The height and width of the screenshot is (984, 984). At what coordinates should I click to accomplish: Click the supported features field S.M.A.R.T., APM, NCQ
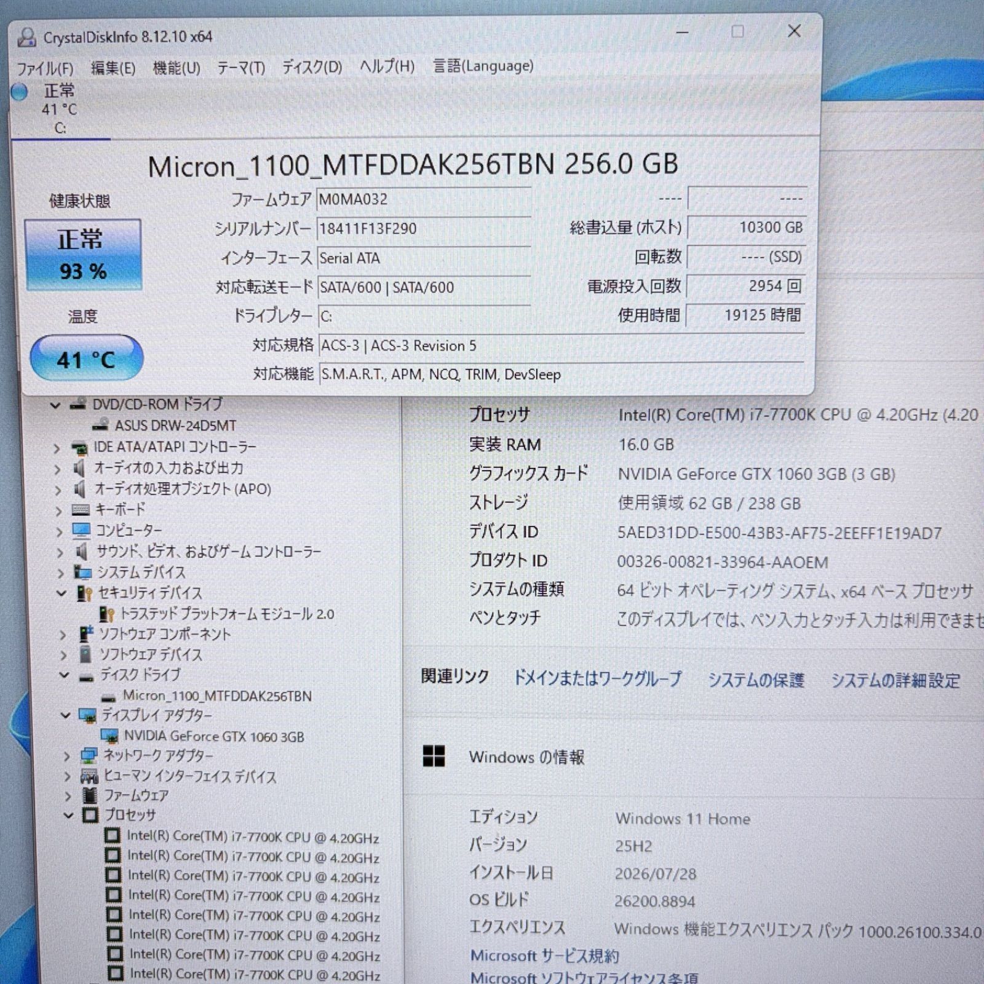561,374
